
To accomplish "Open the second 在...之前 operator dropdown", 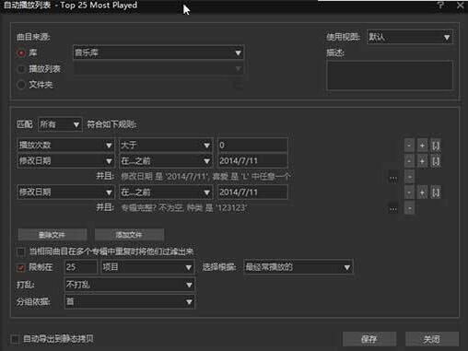I will (x=166, y=193).
